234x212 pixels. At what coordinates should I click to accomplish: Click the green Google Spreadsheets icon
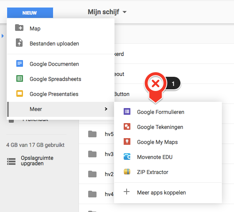click(20, 78)
